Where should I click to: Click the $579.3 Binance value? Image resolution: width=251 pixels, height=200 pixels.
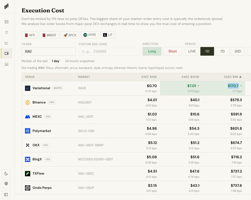pos(236,100)
